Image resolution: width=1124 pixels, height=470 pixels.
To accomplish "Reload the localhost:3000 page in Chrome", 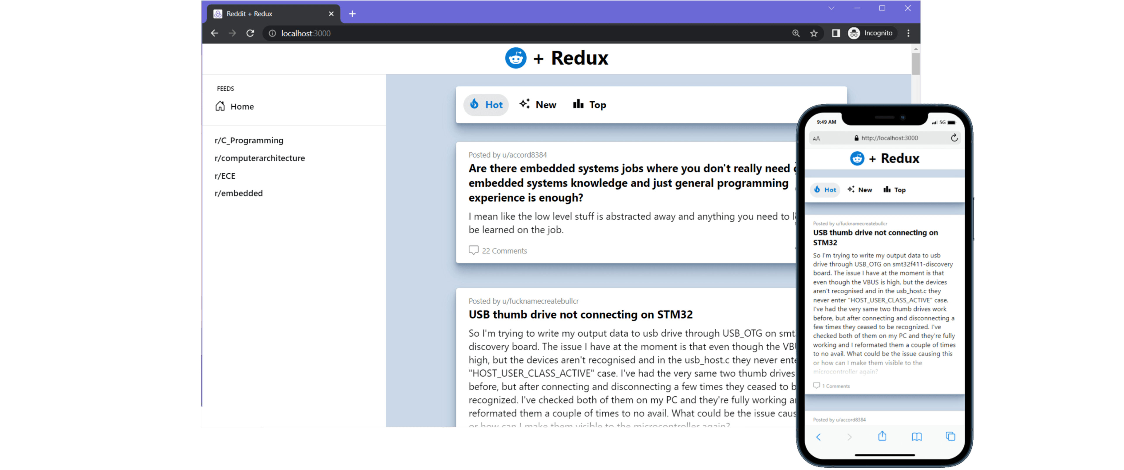I will click(250, 33).
